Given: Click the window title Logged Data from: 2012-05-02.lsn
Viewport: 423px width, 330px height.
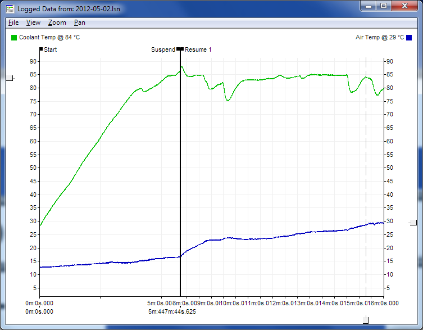Looking at the screenshot, I should 69,9.
